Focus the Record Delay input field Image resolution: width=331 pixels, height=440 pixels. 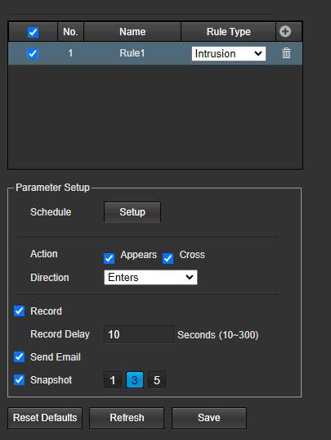(x=139, y=334)
